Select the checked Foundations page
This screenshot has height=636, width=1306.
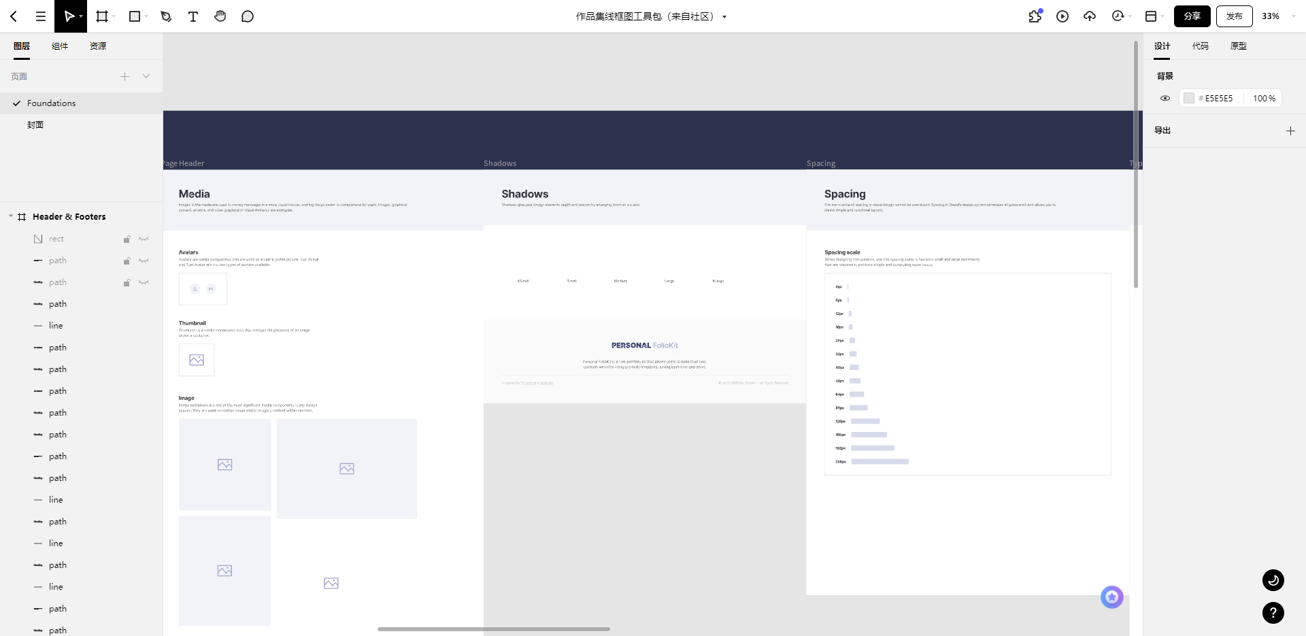pyautogui.click(x=81, y=103)
